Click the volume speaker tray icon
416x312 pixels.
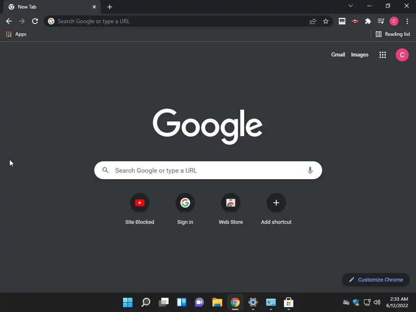377,302
